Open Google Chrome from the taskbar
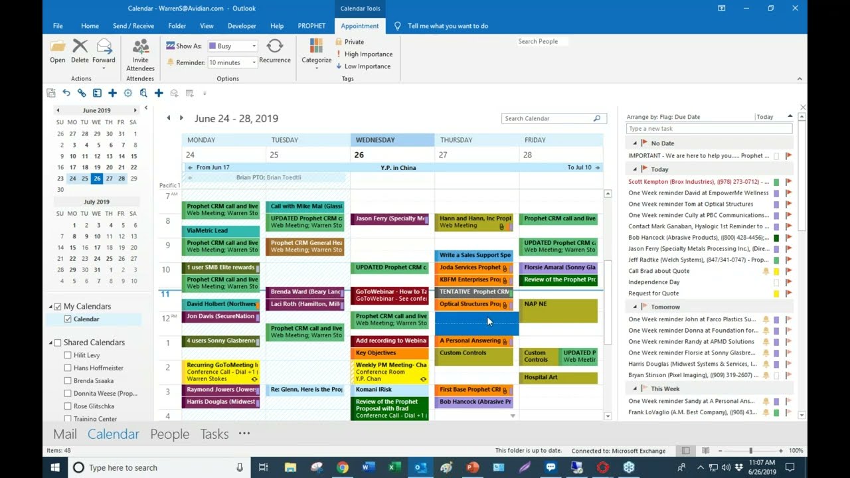Viewport: 850px width, 478px height. click(x=343, y=467)
